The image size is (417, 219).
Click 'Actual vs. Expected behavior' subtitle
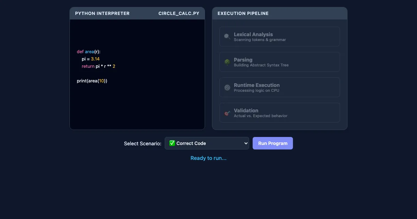261,116
